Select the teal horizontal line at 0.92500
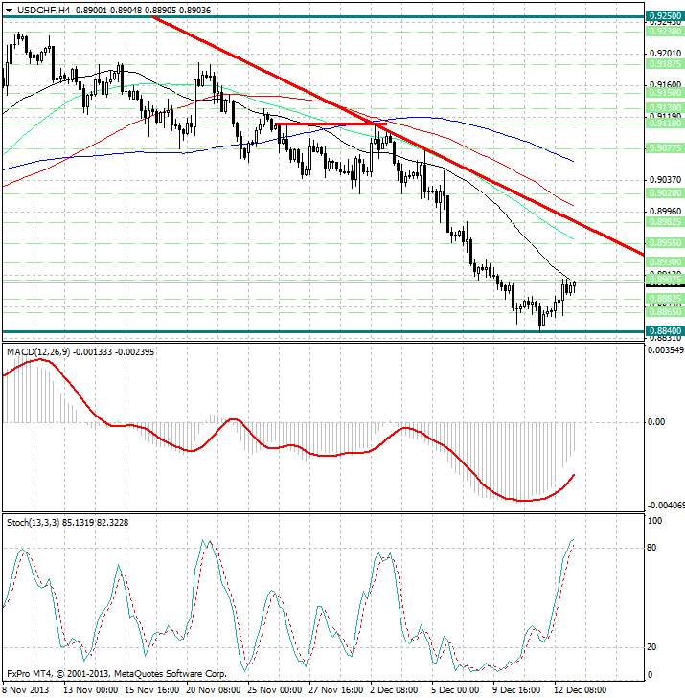 pyautogui.click(x=324, y=17)
